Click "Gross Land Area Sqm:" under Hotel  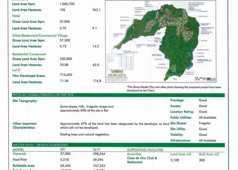point(29,22)
